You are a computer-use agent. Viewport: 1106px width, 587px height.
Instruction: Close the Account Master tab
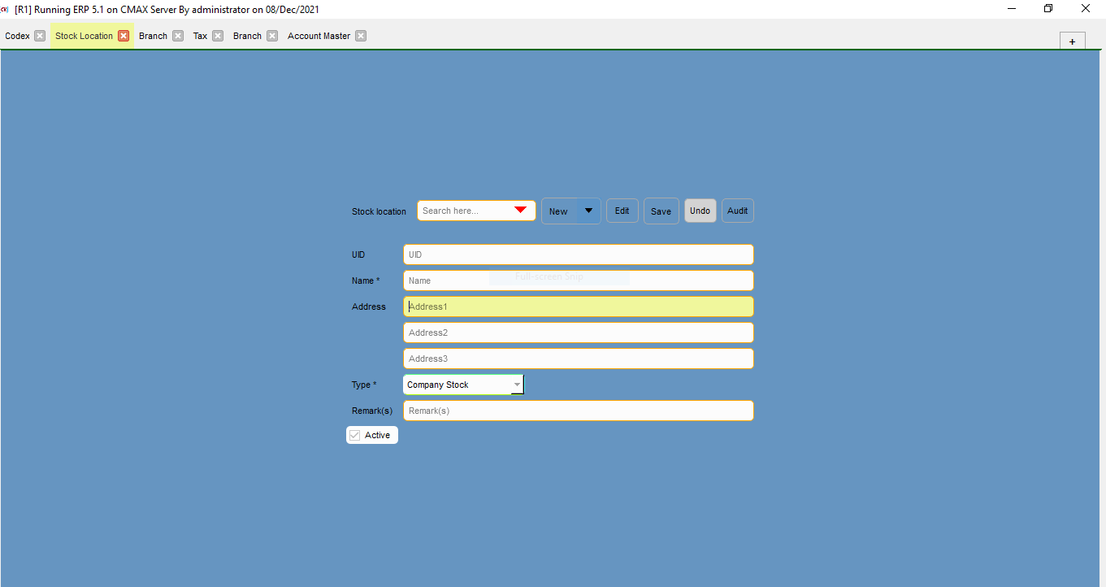[x=361, y=36]
